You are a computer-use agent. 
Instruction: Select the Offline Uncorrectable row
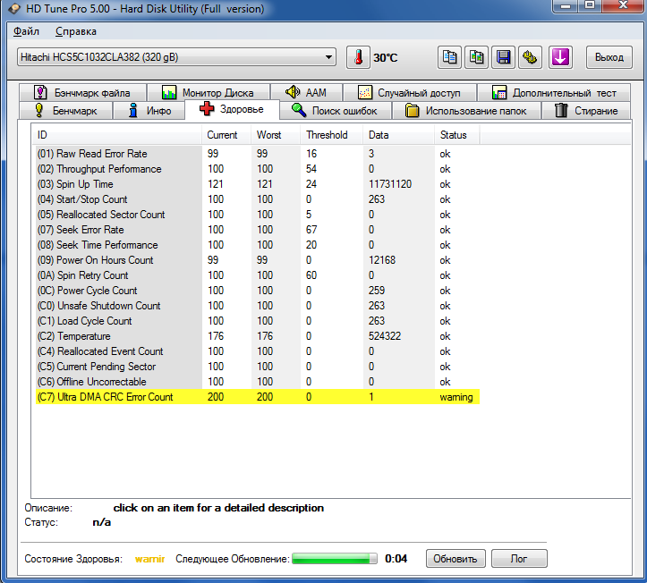[x=258, y=382]
